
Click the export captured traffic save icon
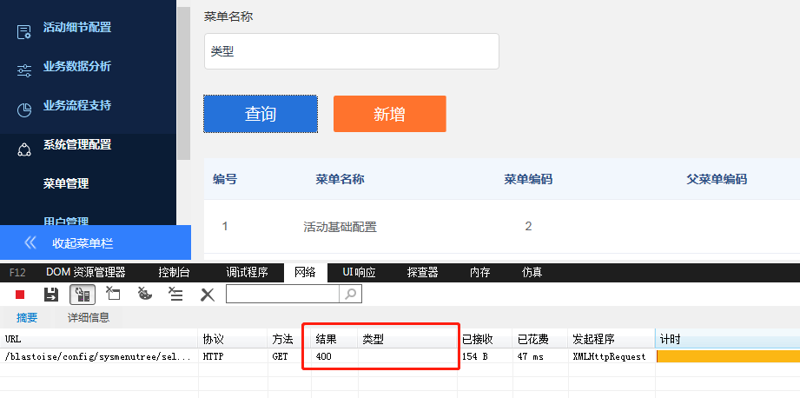coord(51,295)
